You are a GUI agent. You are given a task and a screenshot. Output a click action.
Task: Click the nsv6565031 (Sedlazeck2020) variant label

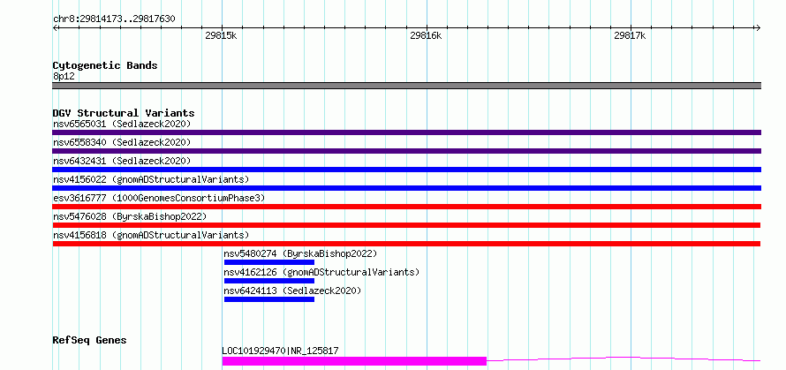pyautogui.click(x=122, y=124)
